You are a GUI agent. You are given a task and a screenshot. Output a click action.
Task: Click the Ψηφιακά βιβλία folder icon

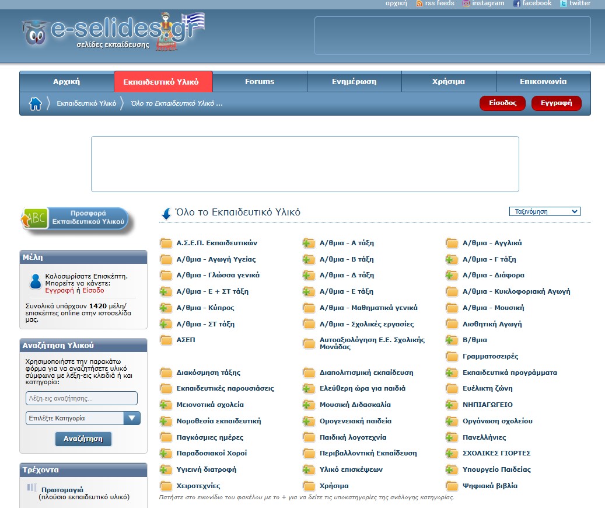(452, 486)
